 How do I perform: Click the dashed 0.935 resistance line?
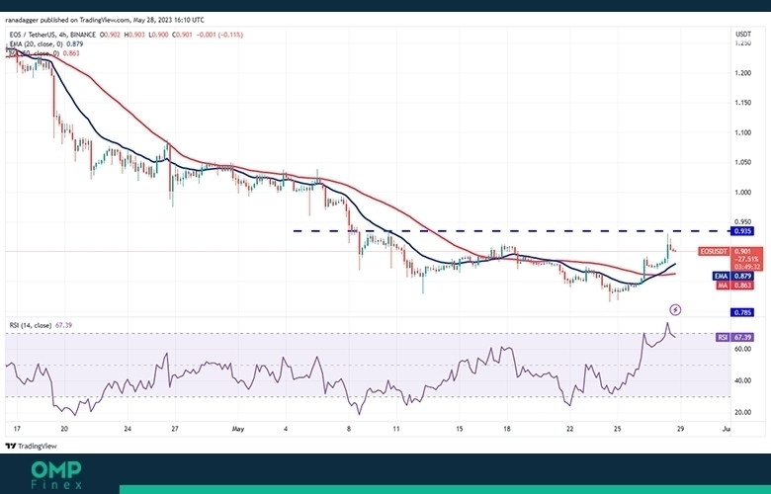pyautogui.click(x=511, y=231)
